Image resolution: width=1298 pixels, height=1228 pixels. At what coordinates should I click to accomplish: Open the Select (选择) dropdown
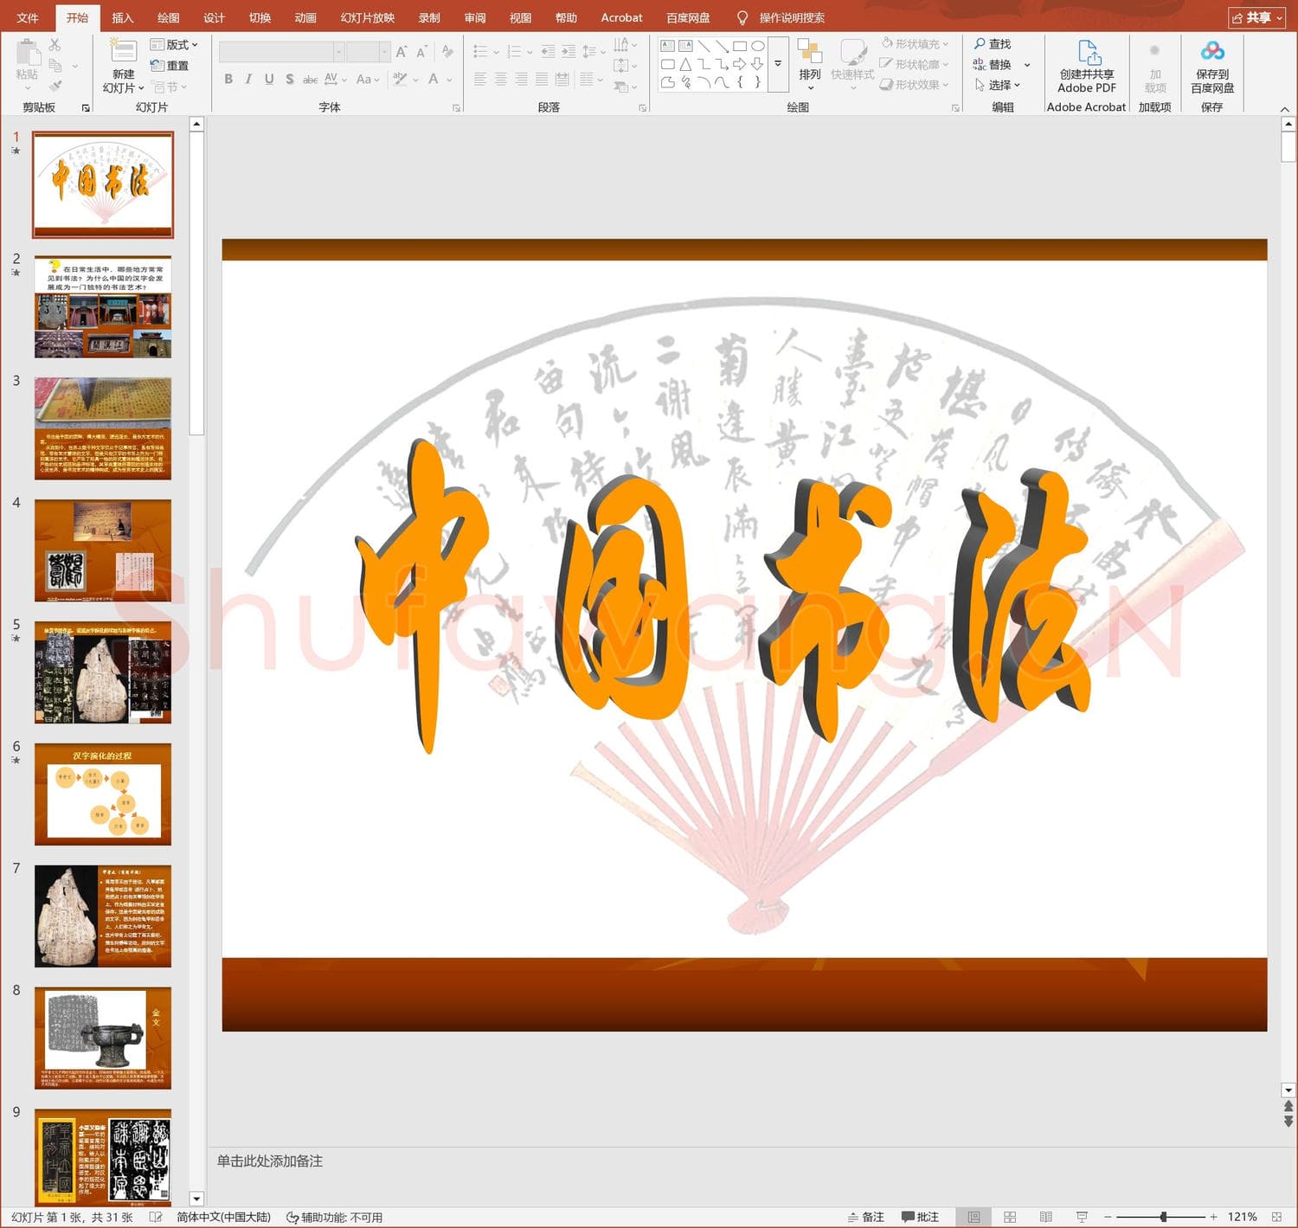coord(997,85)
